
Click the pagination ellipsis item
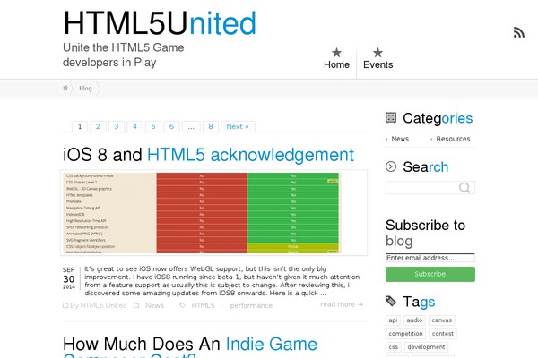191,126
